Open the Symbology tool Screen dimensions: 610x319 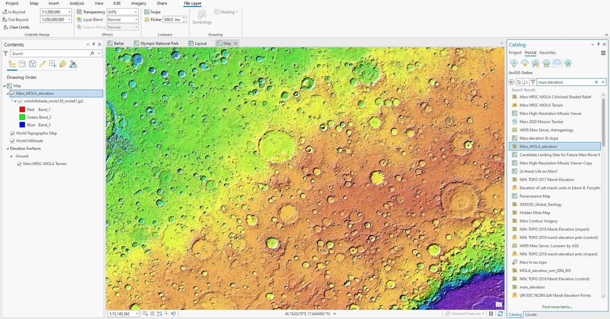pos(202,17)
